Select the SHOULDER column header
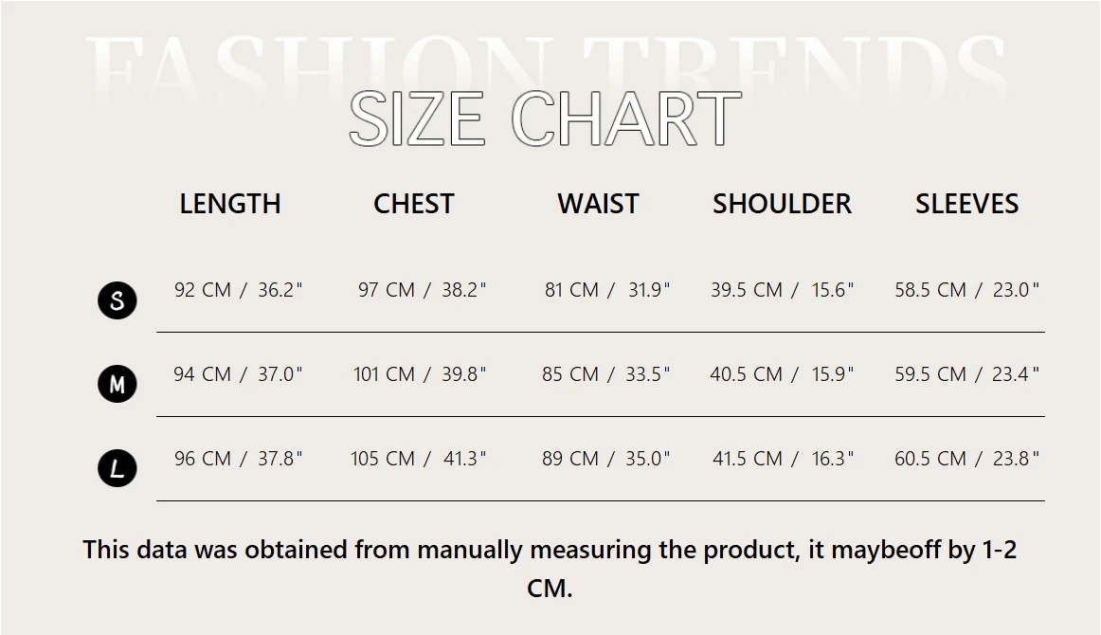Screen dimensions: 1101x635 [782, 204]
